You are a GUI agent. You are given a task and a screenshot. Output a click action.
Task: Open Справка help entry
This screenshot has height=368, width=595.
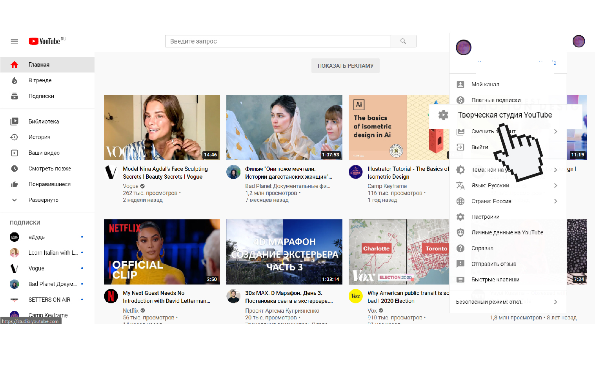[x=482, y=248]
